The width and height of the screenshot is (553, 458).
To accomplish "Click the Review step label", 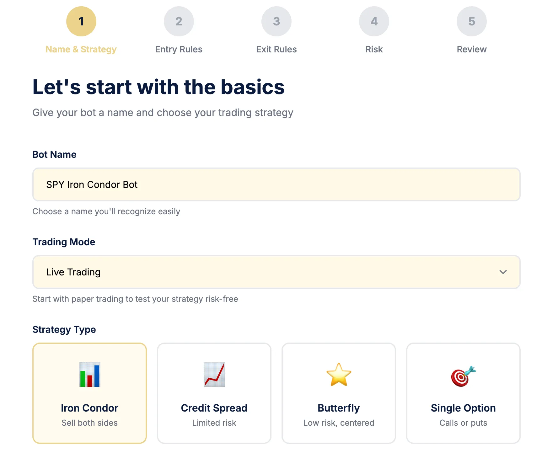I will [471, 49].
